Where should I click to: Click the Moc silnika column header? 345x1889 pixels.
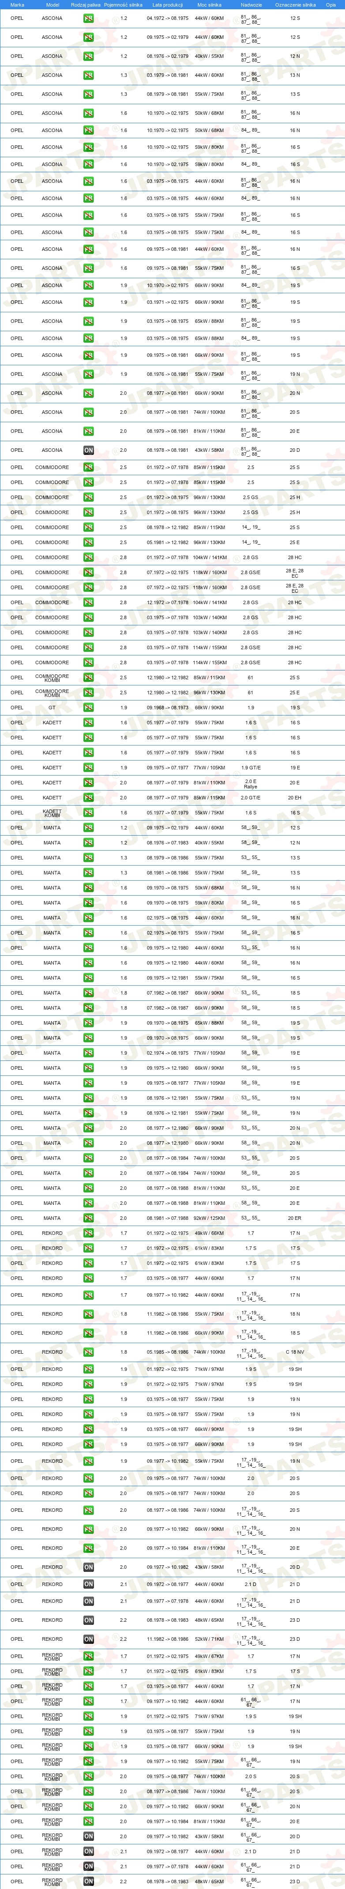click(210, 4)
